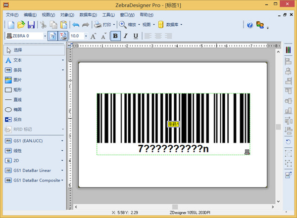Image resolution: width=297 pixels, height=218 pixels.
Task: Choose the 选择 selection tool
Action: tap(34, 50)
